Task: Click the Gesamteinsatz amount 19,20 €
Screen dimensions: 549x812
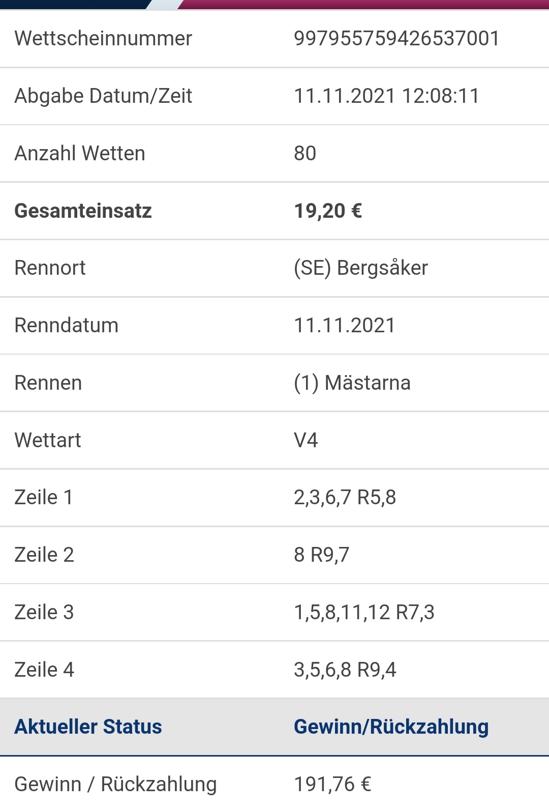Action: [328, 211]
